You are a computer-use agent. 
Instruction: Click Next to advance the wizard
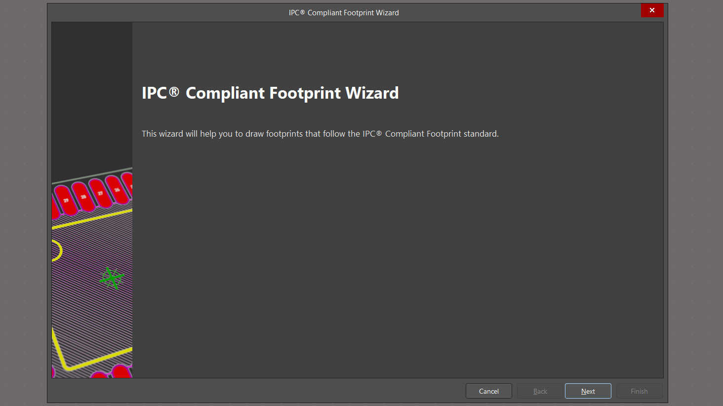click(x=588, y=391)
